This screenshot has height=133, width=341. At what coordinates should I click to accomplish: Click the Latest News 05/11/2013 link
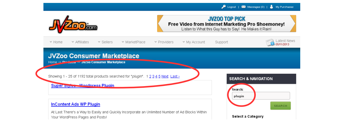(285, 42)
